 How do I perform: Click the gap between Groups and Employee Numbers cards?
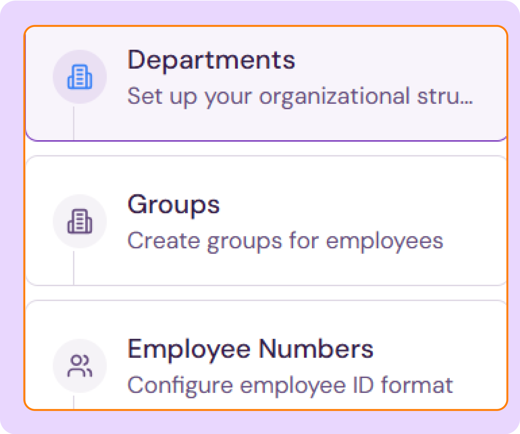(266, 293)
